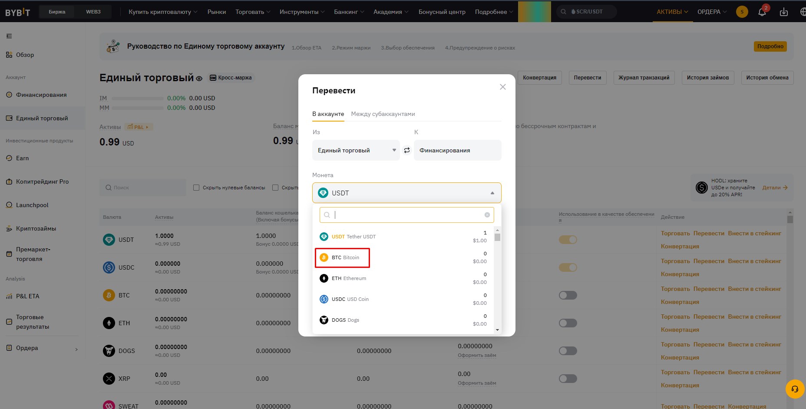Open the notifications bell icon
Viewport: 806px width, 409px height.
pos(762,12)
